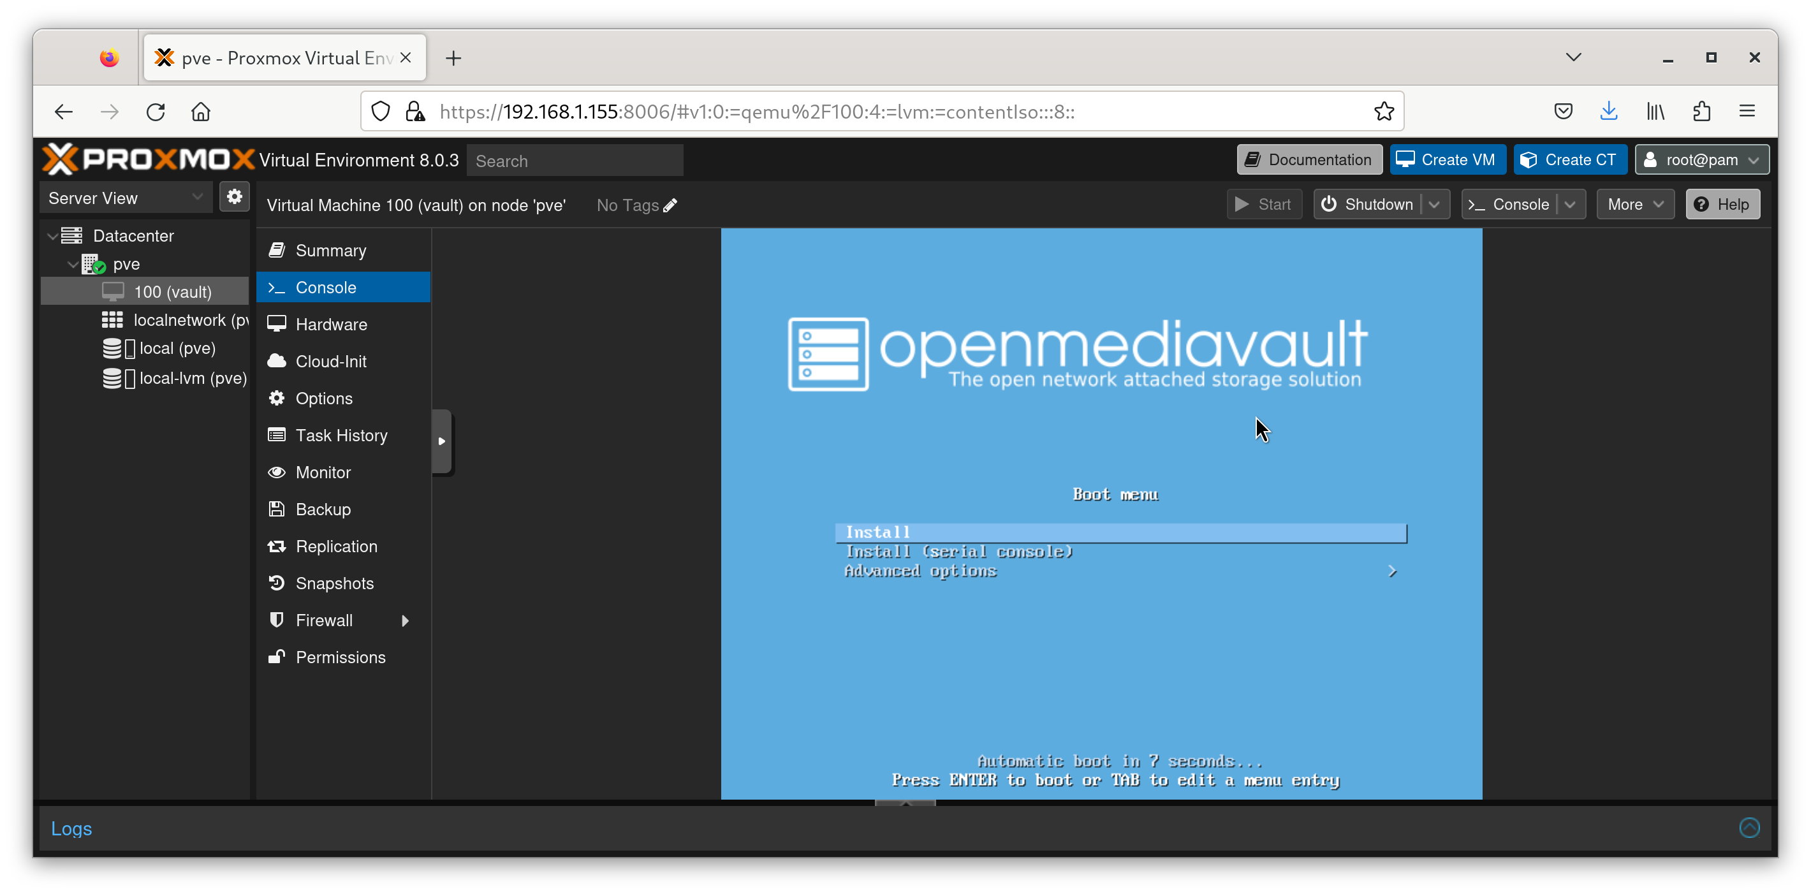Open the Summary tab
This screenshot has width=1811, height=894.
344,251
